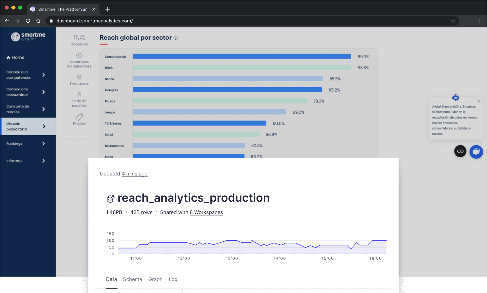Click the smartme analytics logo in the sidebar
The height and width of the screenshot is (293, 487).
pos(28,37)
